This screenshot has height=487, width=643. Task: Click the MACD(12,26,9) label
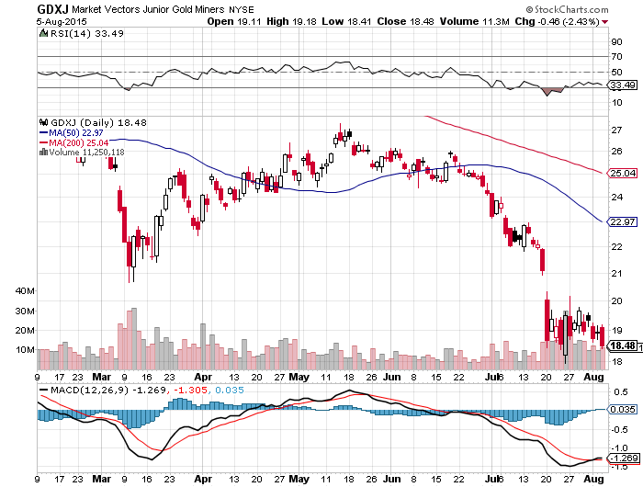[x=89, y=390]
